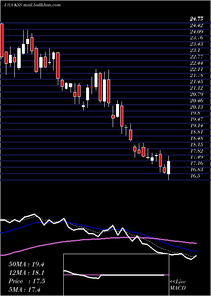Click the 19.8 price axis label
The image size is (211, 296).
click(x=195, y=113)
